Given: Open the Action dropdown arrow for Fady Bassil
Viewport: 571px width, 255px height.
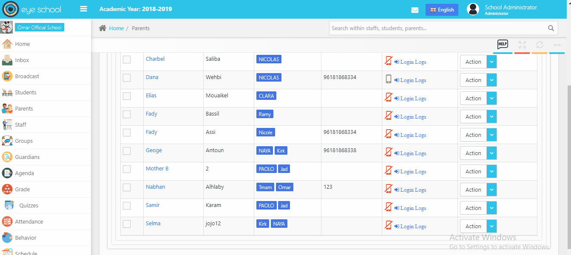Looking at the screenshot, I should [x=491, y=116].
